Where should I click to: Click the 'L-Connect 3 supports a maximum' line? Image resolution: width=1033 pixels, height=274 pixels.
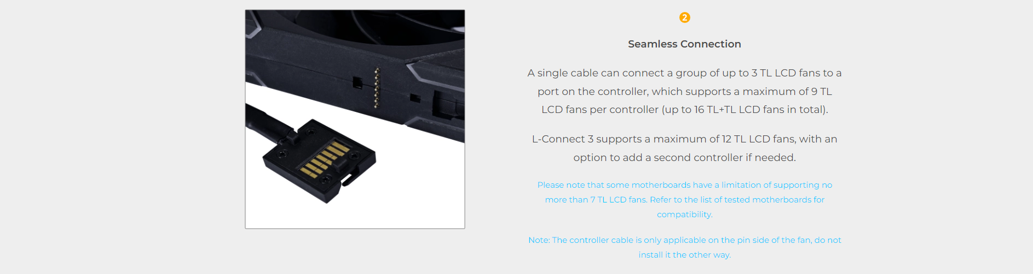click(x=684, y=139)
